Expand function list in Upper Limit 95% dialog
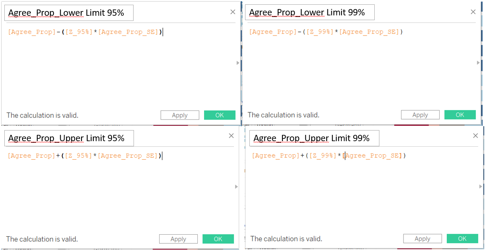Screen dimensions: 485x250 tap(236, 187)
